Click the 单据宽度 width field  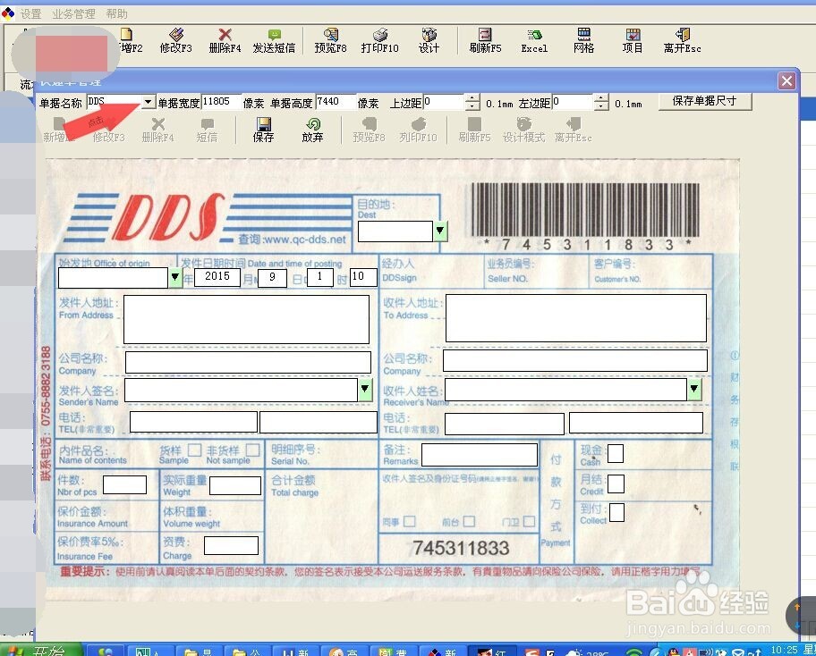[221, 102]
